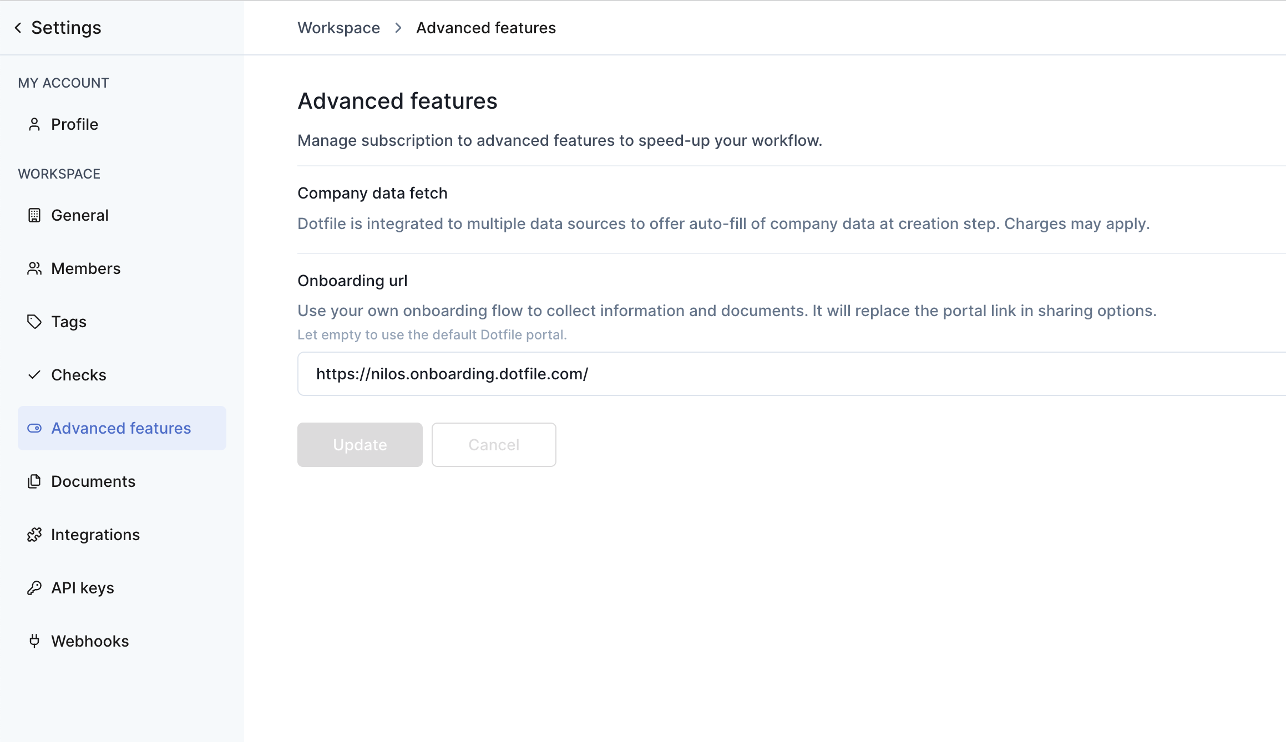Click the Tags label icon

pos(34,322)
